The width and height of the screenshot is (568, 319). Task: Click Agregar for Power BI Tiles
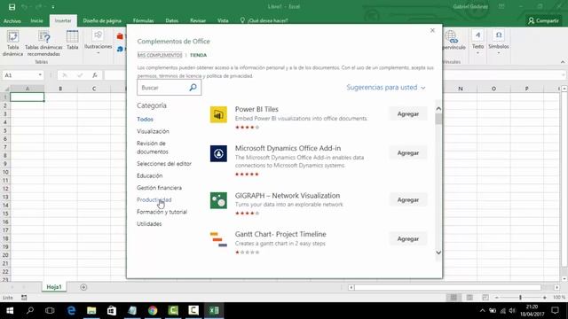tap(408, 114)
